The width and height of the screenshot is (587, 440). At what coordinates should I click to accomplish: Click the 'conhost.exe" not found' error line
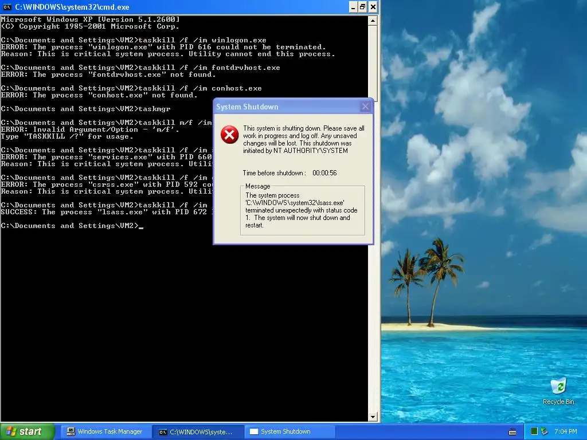[99, 96]
